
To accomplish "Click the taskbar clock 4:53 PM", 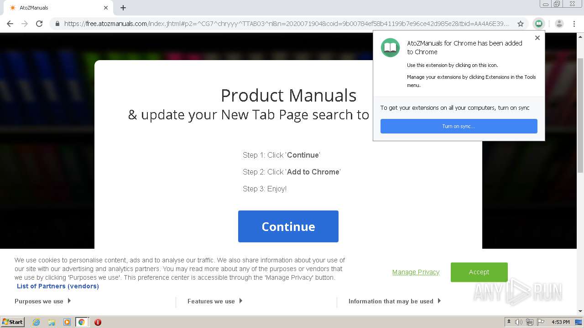I will click(561, 322).
